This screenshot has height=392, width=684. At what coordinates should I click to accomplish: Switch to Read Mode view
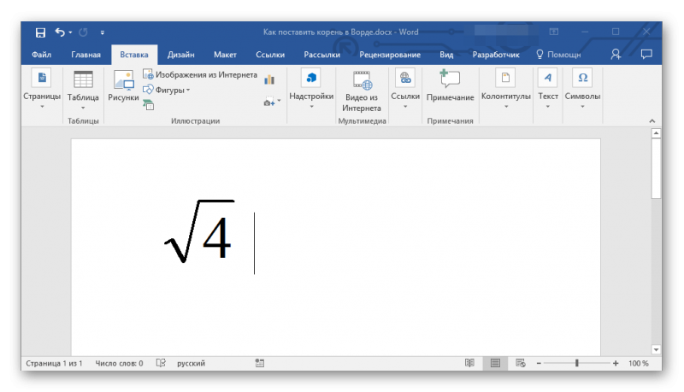coord(469,363)
